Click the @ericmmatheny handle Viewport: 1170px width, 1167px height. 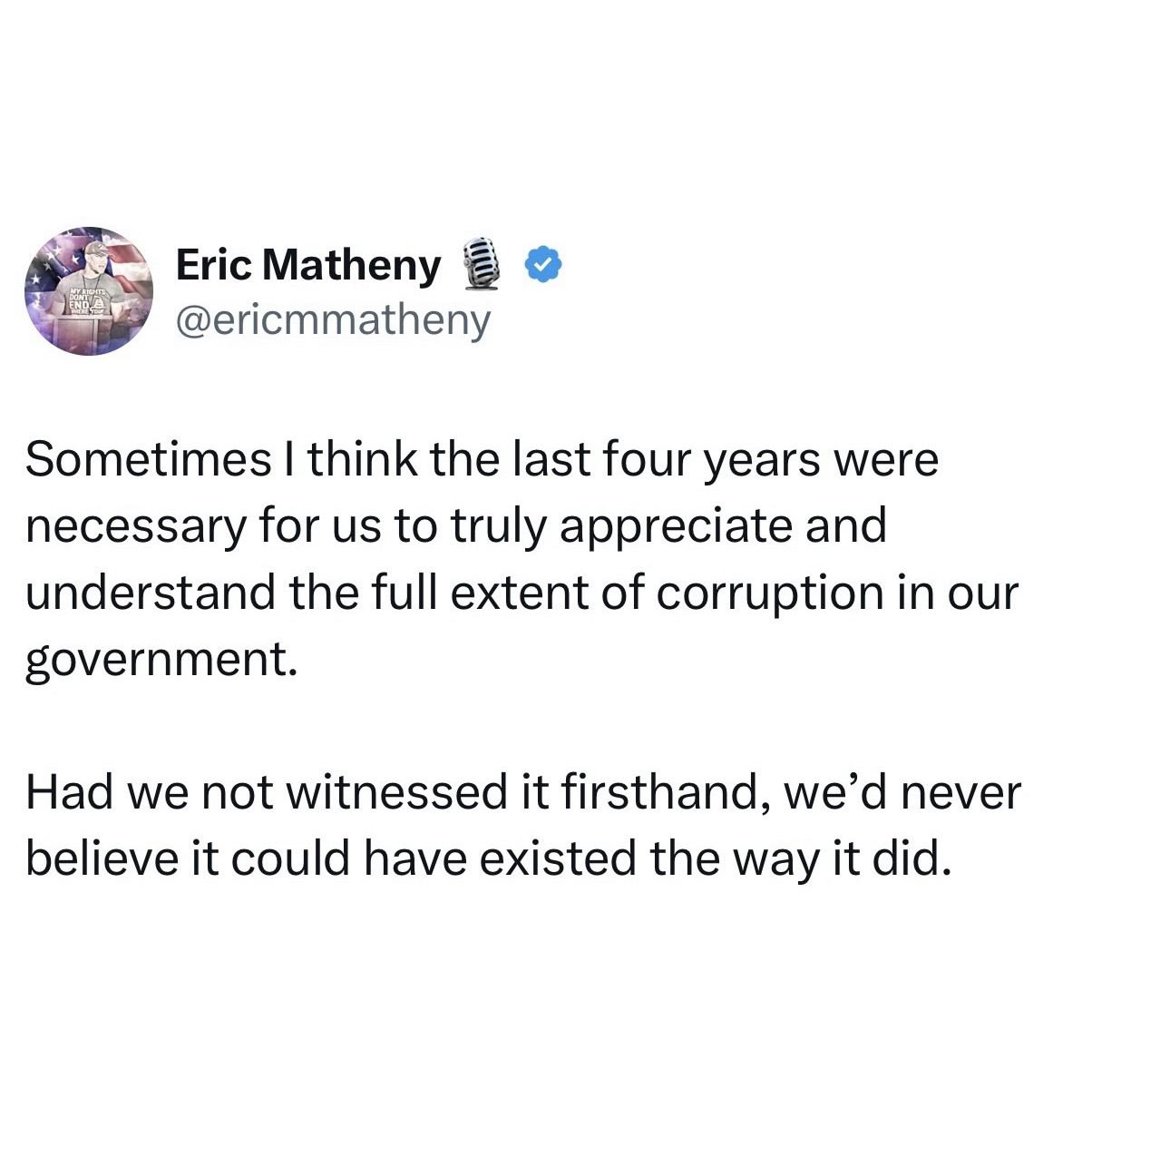333,319
